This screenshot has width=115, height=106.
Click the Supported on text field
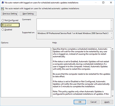[x=73, y=35]
